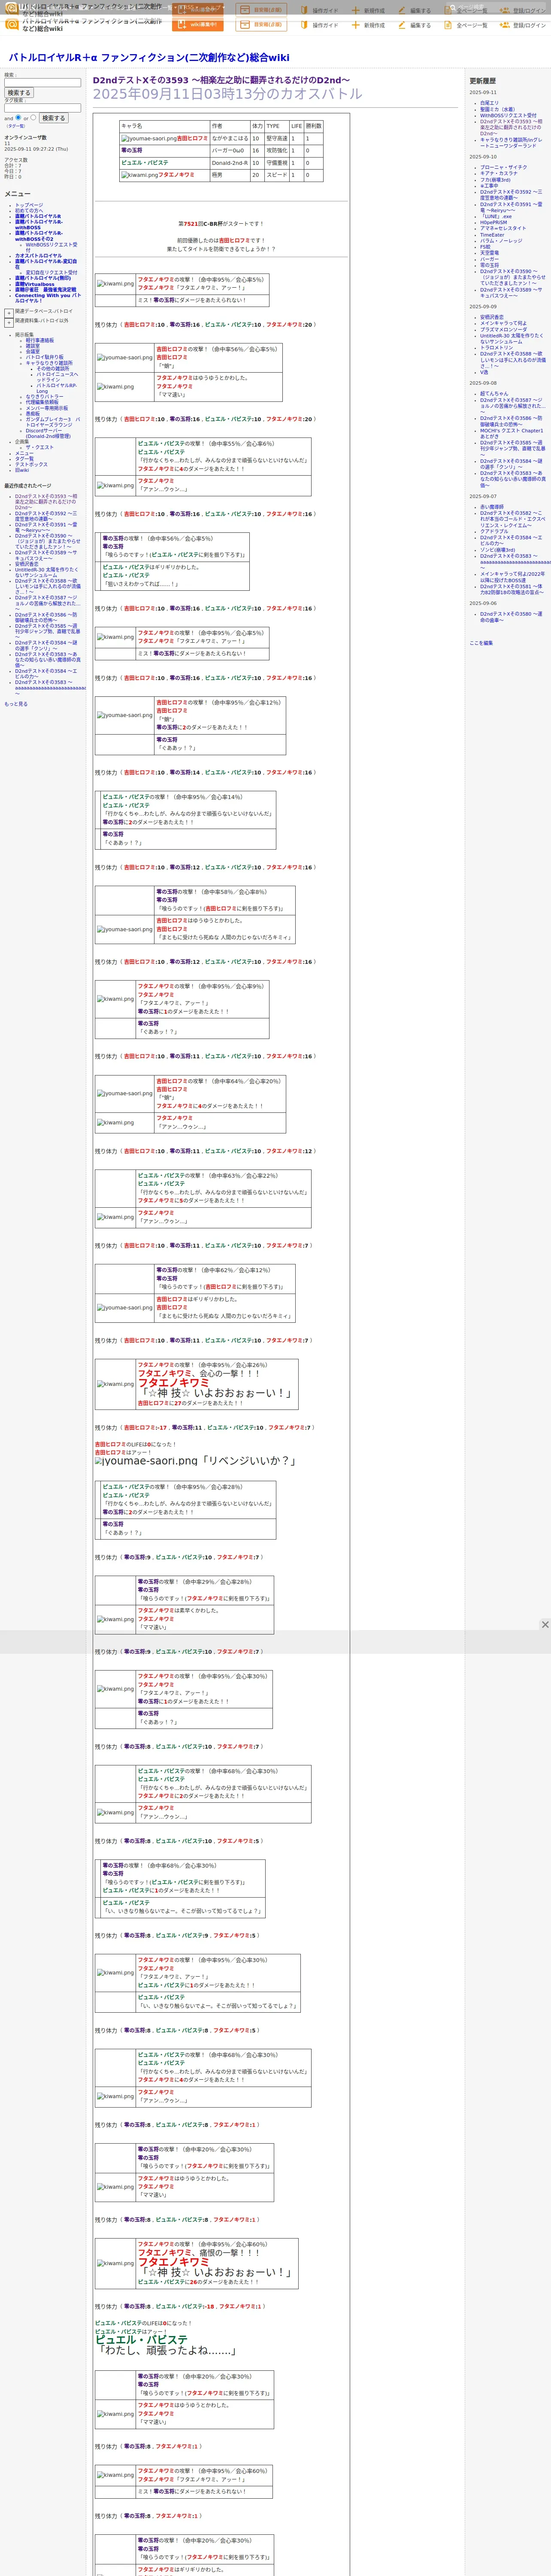Viewport: 551px width, 2576px height.
Task: Open カオスバトルロイヤル menu link
Action: pyautogui.click(x=38, y=256)
